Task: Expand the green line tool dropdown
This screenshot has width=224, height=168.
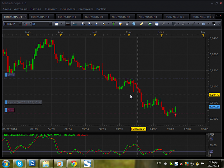Action: pos(199,24)
